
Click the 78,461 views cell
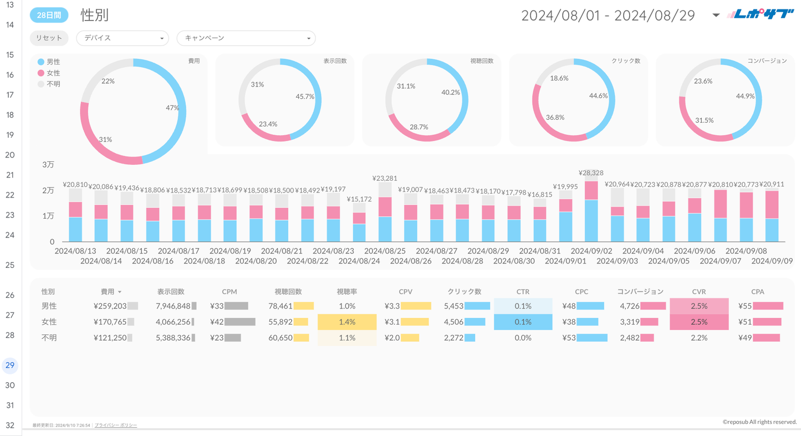280,306
